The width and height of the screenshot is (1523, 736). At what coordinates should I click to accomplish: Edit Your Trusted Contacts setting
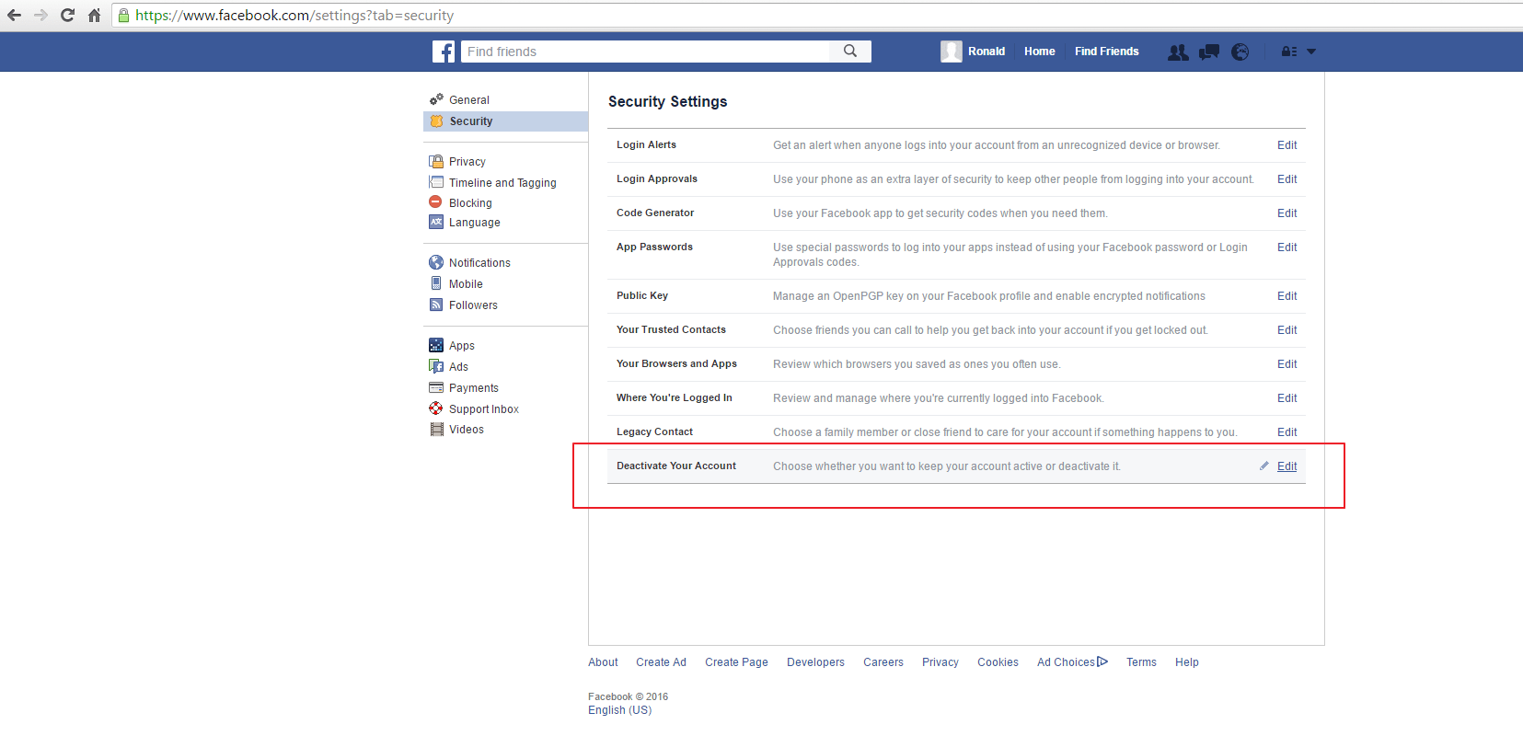pos(1286,330)
